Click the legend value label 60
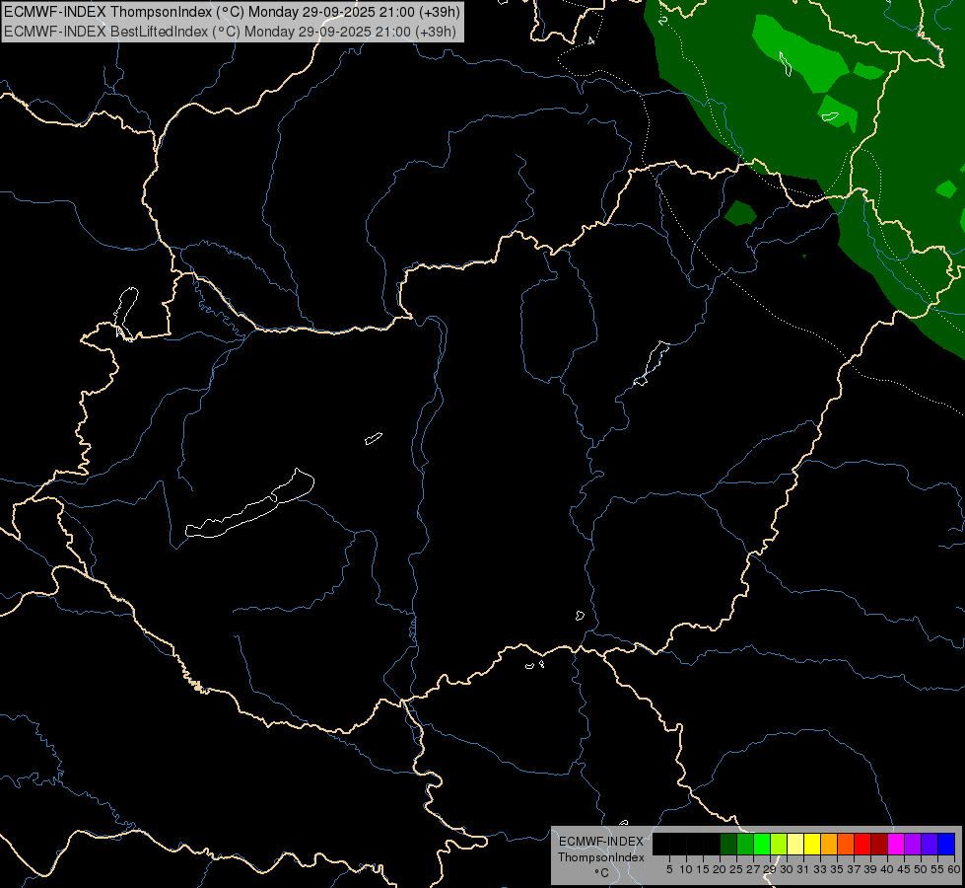Viewport: 965px width, 888px height. pos(954,869)
